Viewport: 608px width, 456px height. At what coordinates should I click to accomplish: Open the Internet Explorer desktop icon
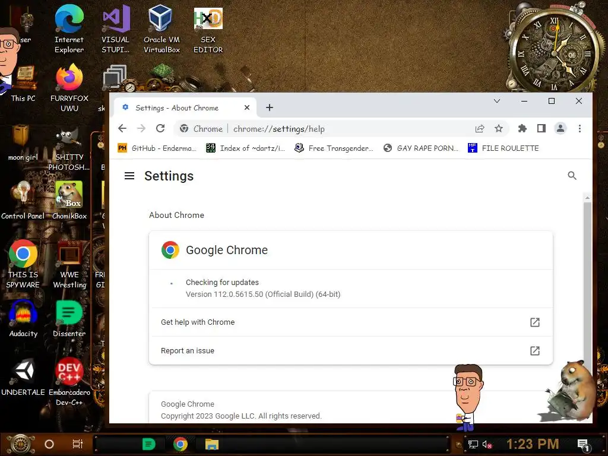coord(69,29)
